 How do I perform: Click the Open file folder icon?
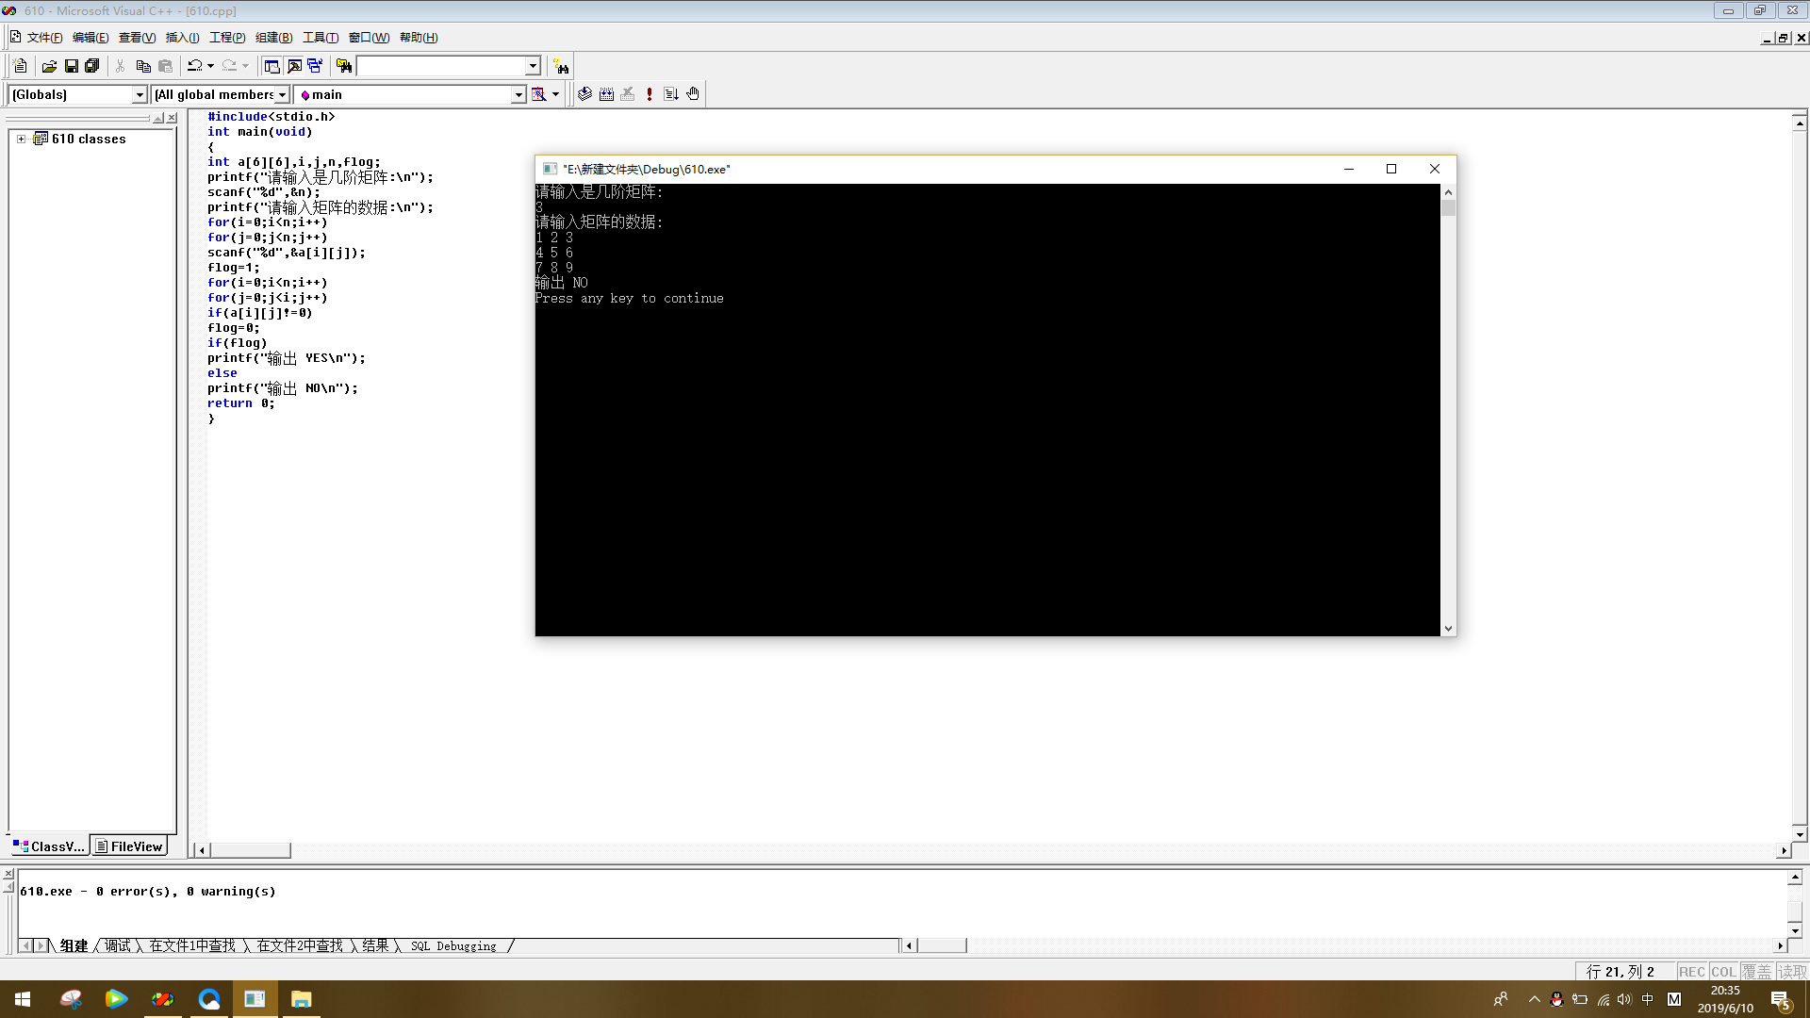tap(49, 66)
